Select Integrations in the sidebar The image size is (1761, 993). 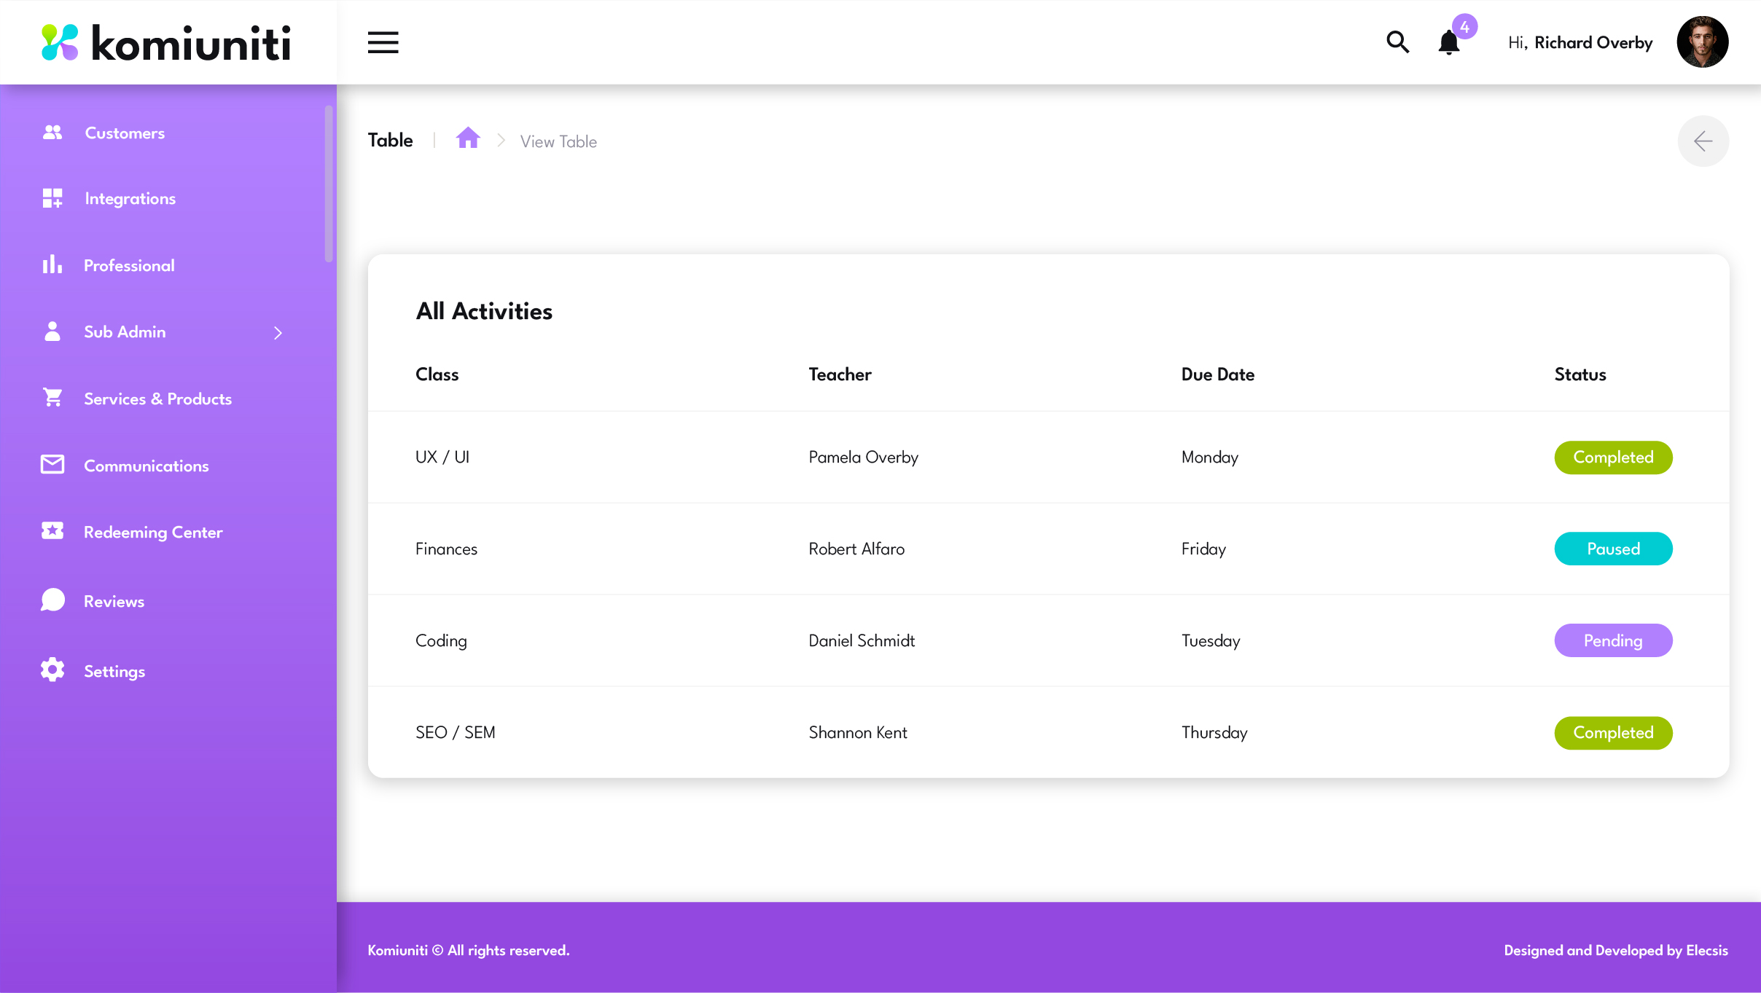point(130,199)
